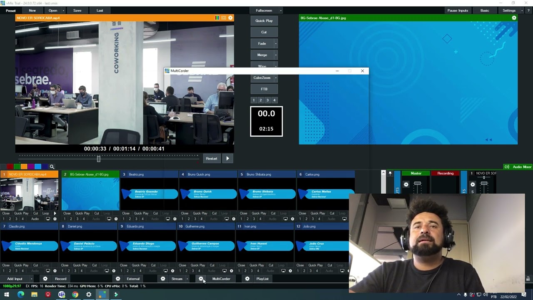Click Pause Inputs in the top bar
The width and height of the screenshot is (533, 300).
(458, 10)
